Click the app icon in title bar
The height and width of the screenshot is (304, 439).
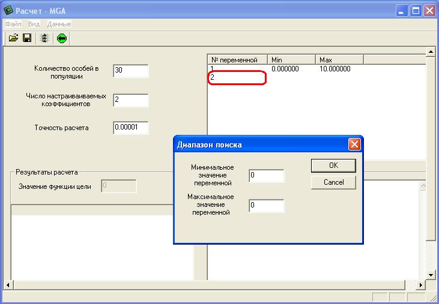[x=8, y=10]
